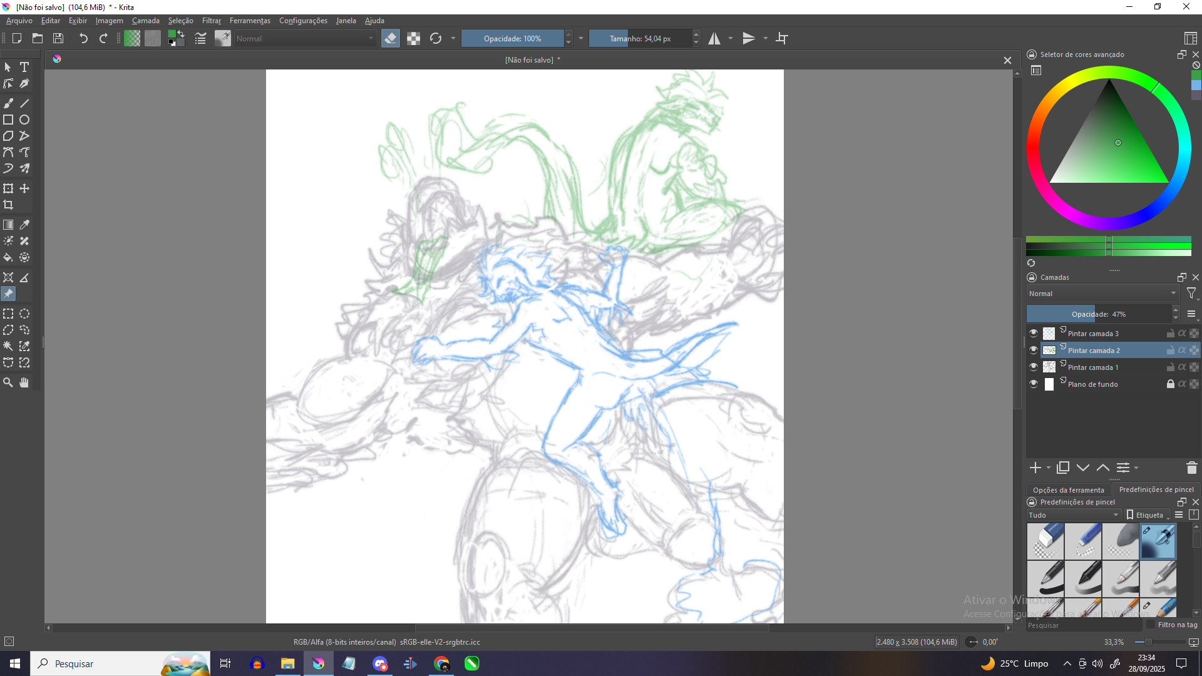
Task: Click the layer Opacidade 47% slider
Action: (x=1098, y=314)
